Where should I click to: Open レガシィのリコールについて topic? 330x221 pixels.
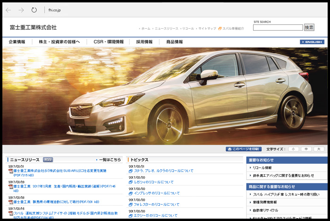[154, 182]
